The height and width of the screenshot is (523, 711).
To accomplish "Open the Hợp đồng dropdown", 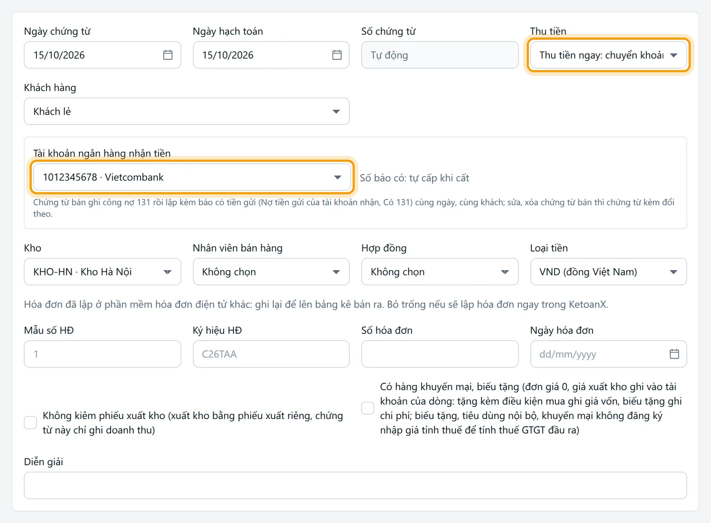I will pos(440,272).
